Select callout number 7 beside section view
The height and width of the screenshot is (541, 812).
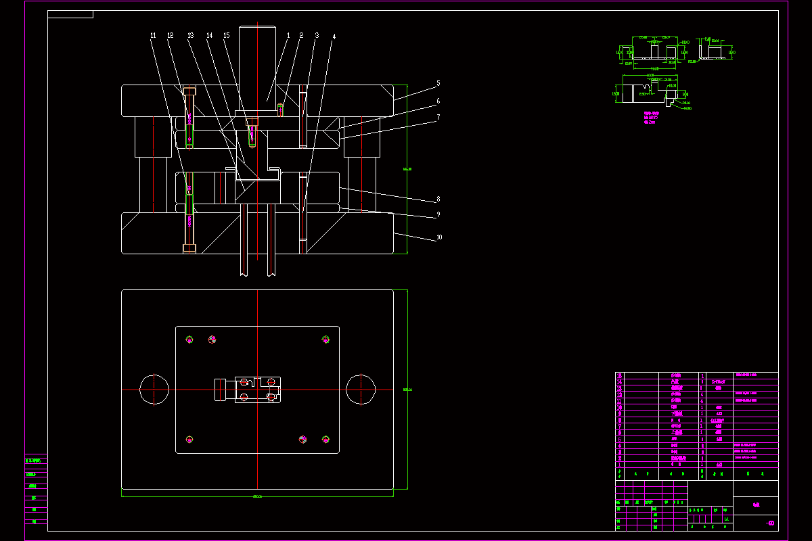pyautogui.click(x=438, y=117)
